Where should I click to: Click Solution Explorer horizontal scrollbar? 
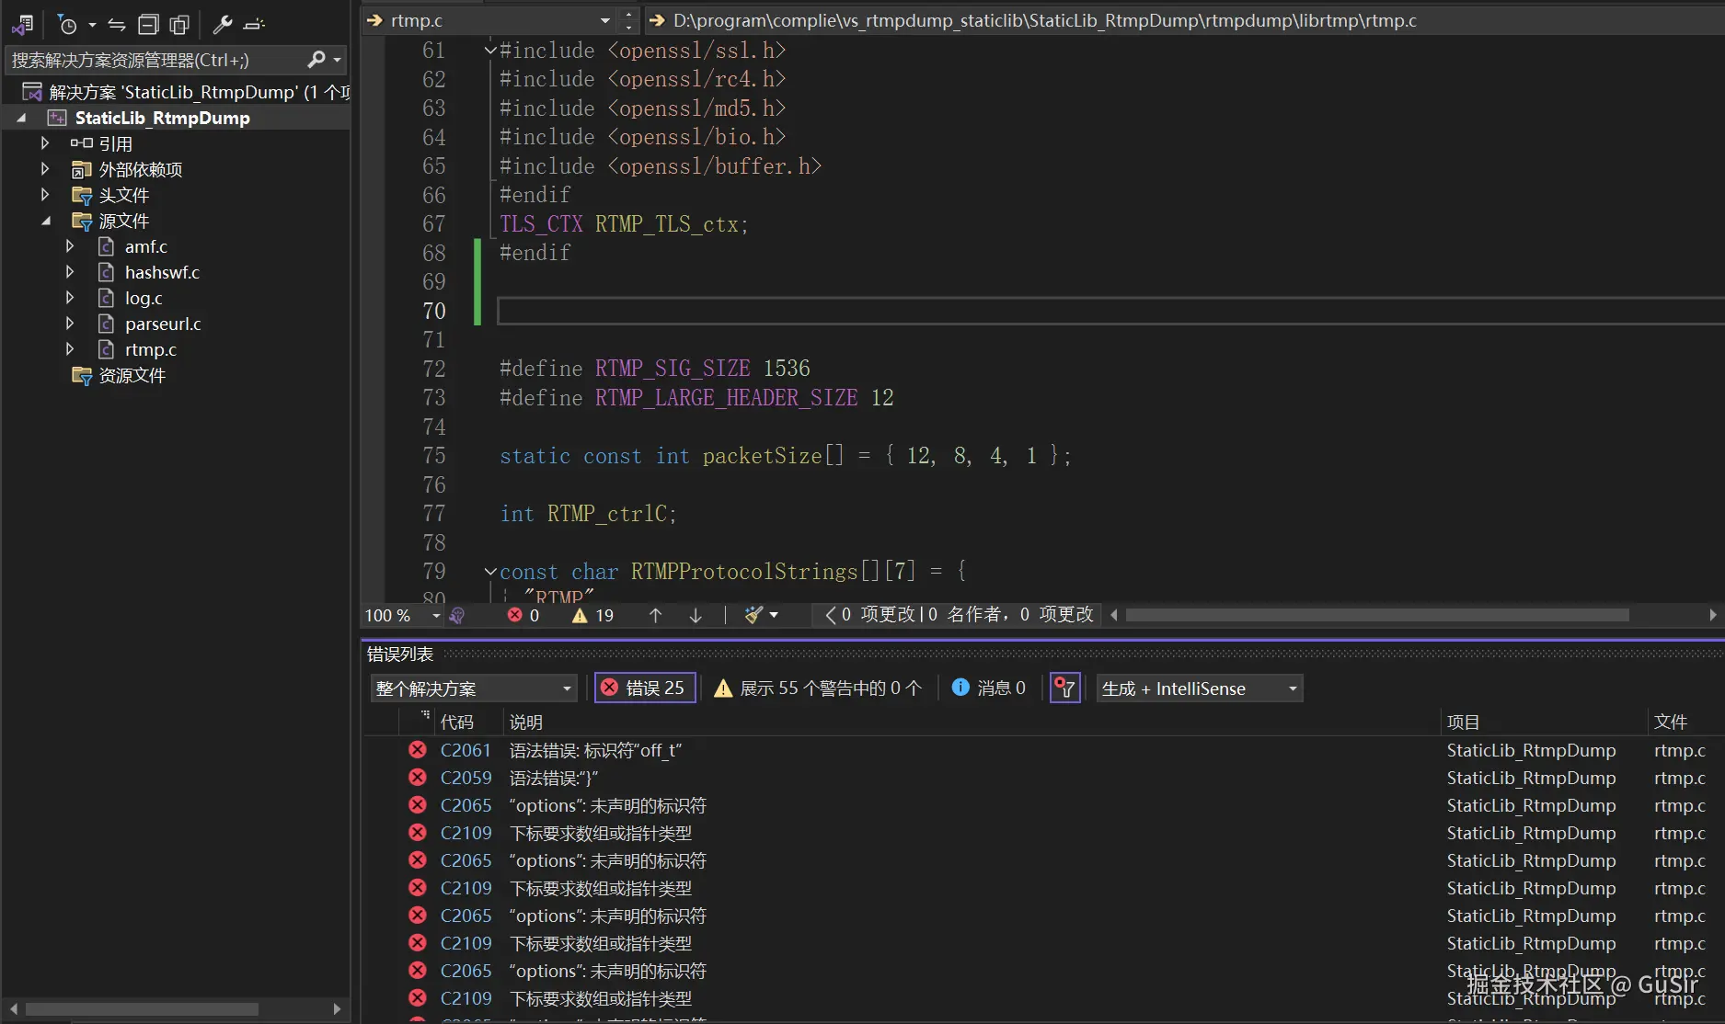point(143,1009)
